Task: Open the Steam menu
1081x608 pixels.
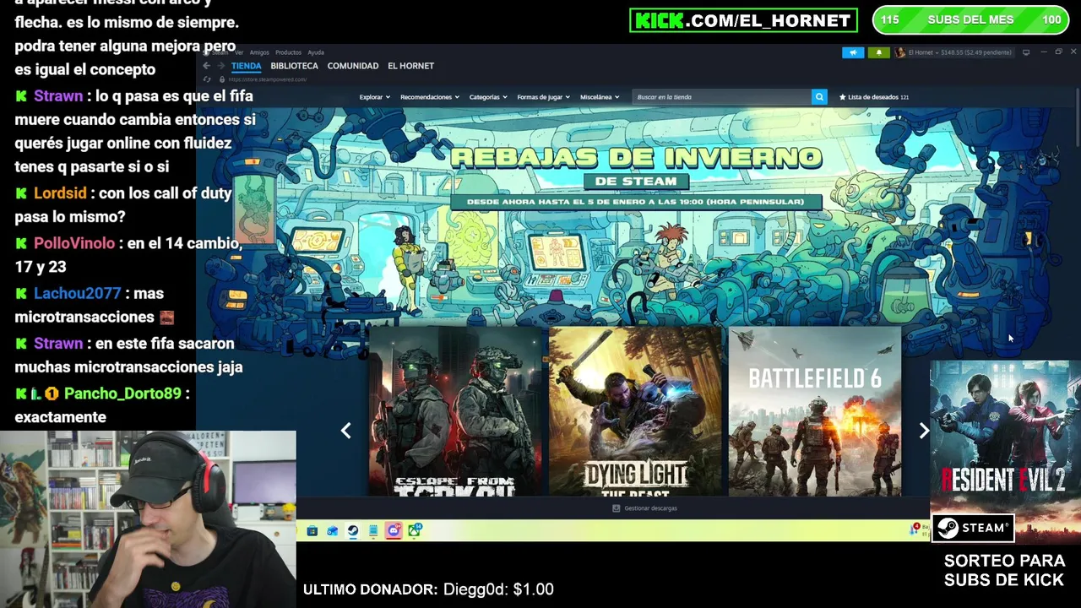Action: click(220, 52)
